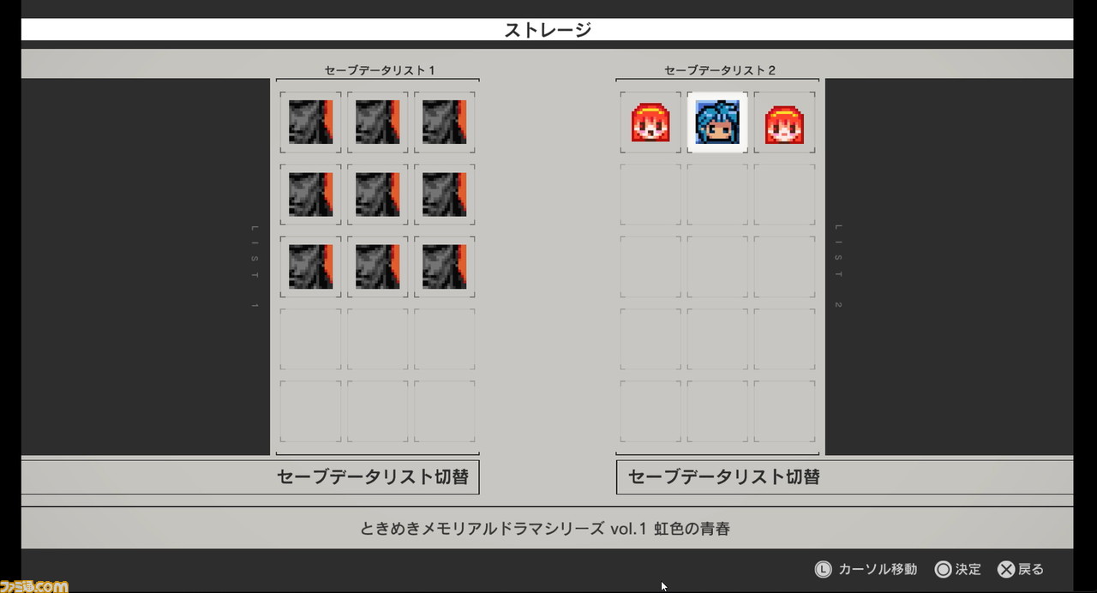This screenshot has width=1097, height=593.
Task: Click the 決定 circle button prompt
Action: 958,569
